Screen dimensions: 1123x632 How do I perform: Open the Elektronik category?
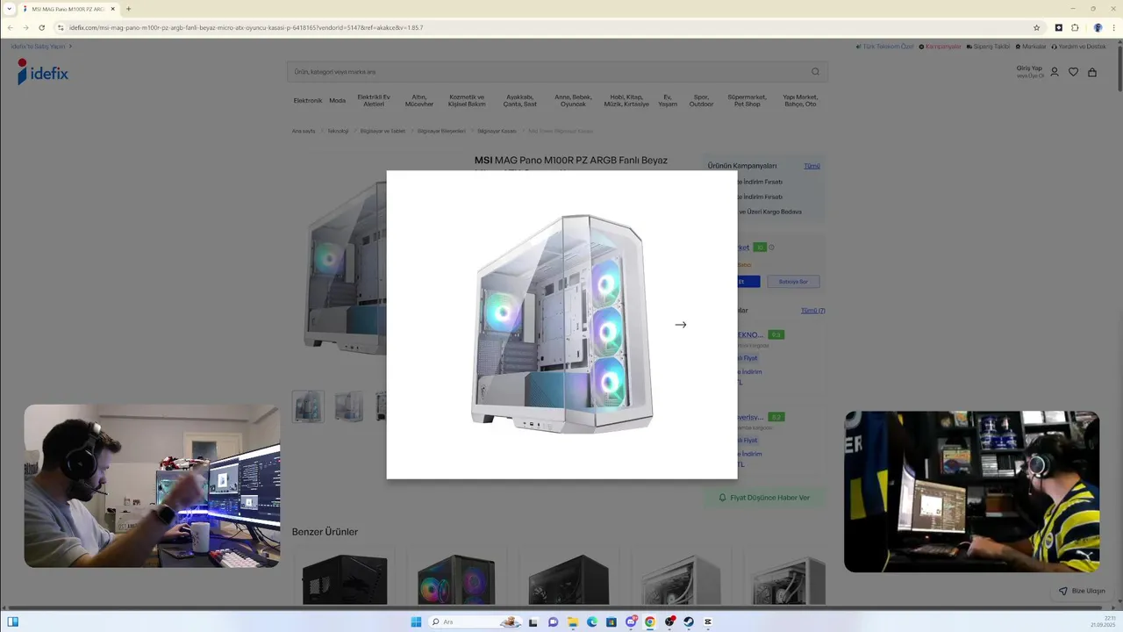click(308, 100)
